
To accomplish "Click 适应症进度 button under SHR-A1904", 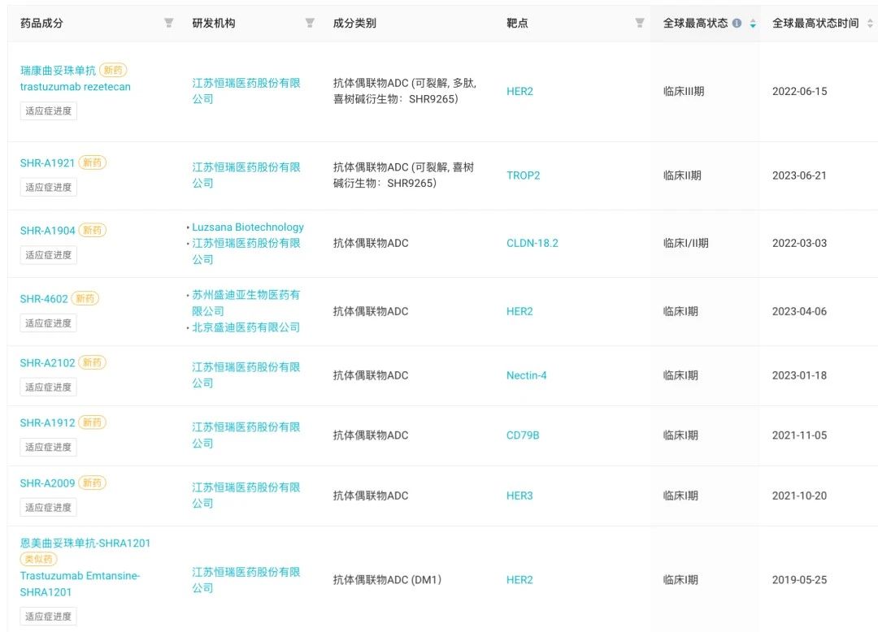I will coord(48,255).
